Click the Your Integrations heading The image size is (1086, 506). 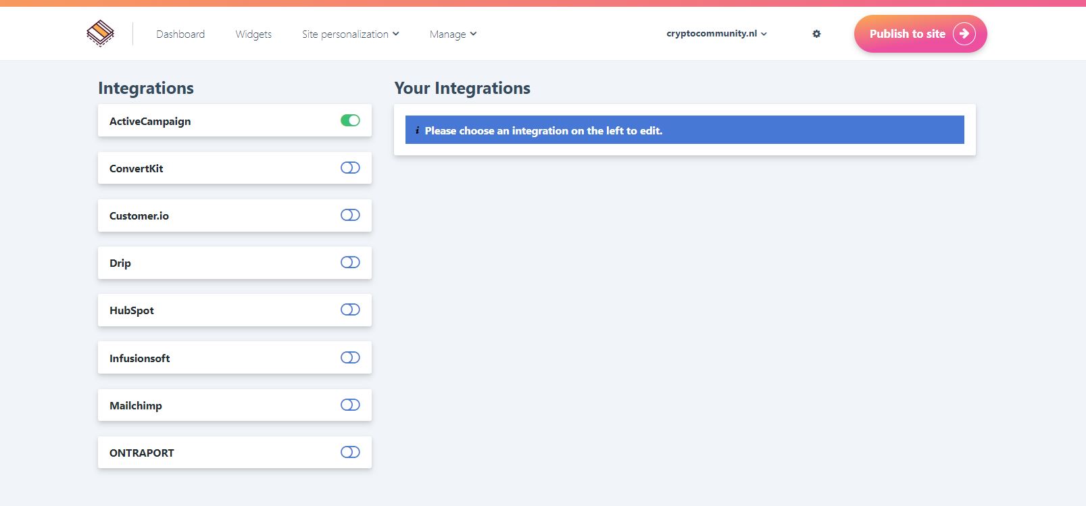point(462,88)
